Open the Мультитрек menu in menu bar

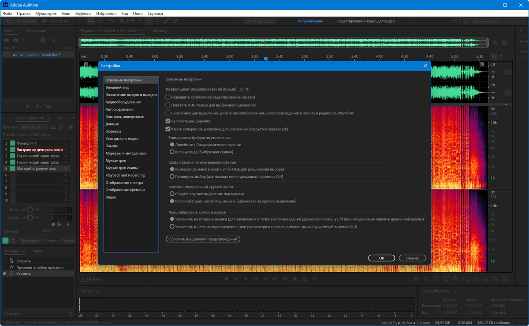[x=46, y=14]
